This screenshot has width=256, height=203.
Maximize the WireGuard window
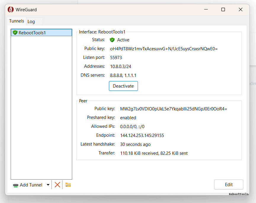[223, 9]
